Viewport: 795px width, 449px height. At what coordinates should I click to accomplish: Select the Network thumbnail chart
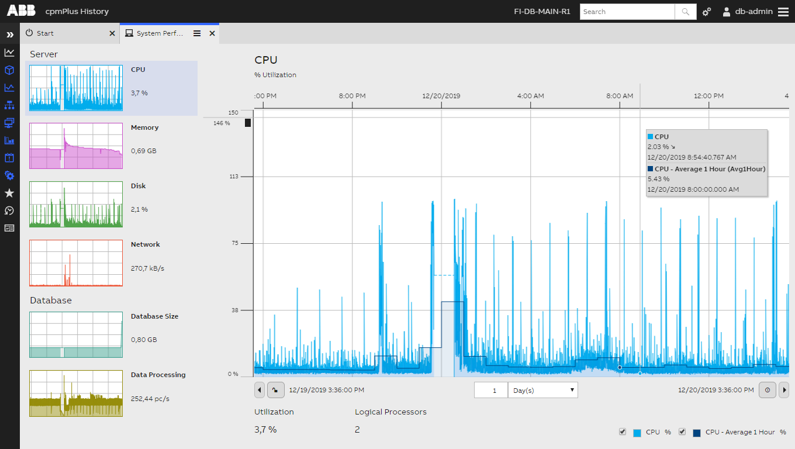tap(76, 263)
